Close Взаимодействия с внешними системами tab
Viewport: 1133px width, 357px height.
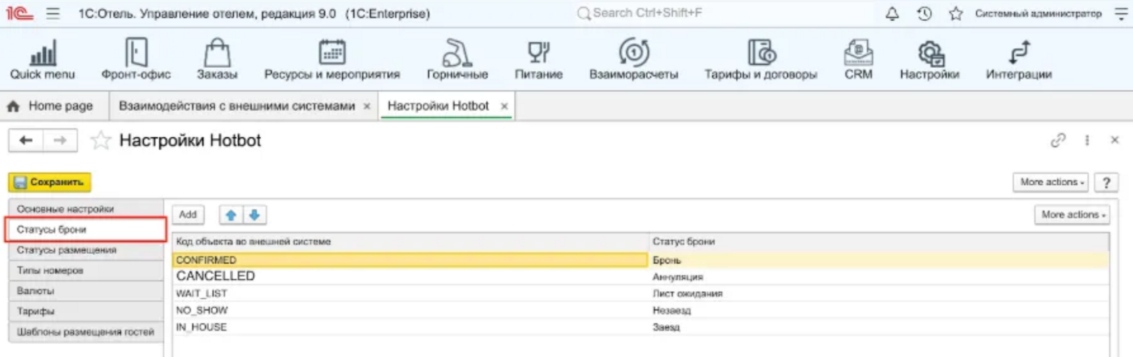(367, 106)
